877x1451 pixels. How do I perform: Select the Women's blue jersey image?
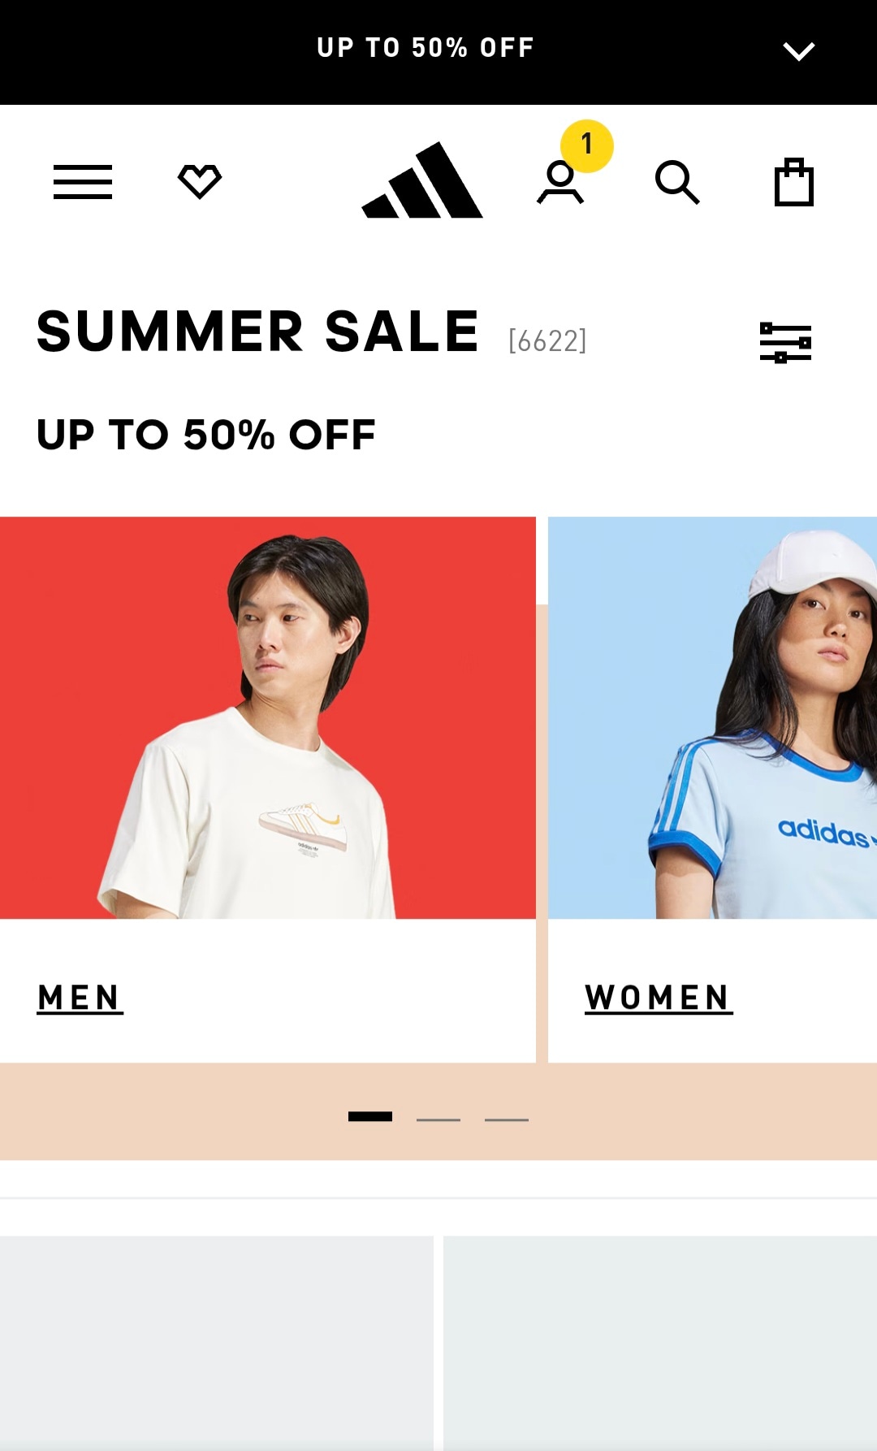click(x=712, y=718)
